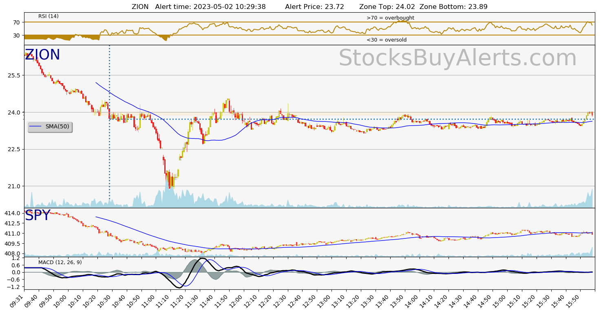This screenshot has height=313, width=601.
Task: Click the 25.5 price axis label
Action: click(x=14, y=75)
